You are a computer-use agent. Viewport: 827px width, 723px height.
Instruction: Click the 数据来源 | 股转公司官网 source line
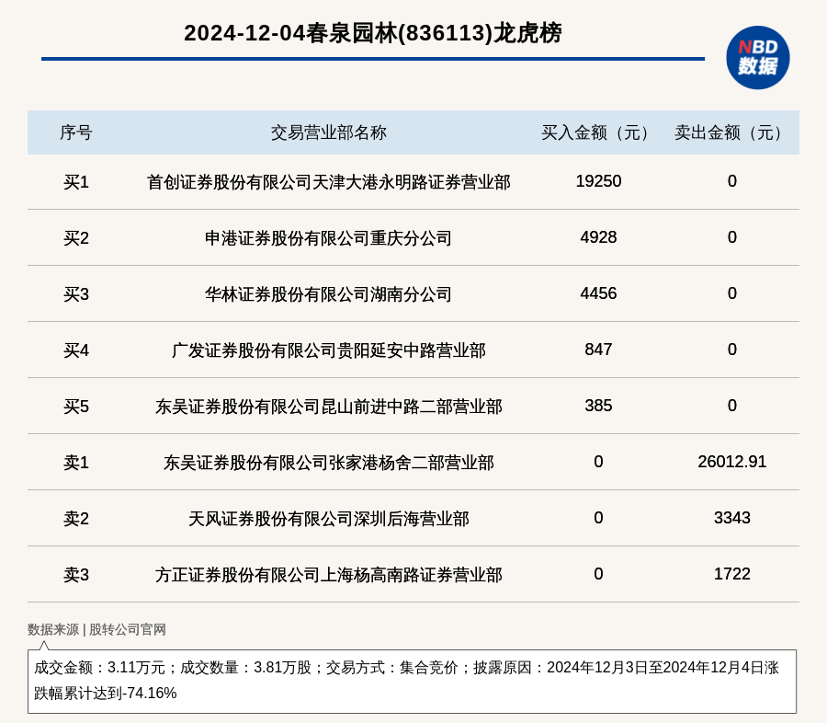coord(96,629)
